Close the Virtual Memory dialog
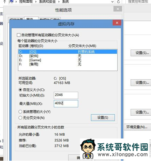Screen dimensions: 151x161 pos(117,23)
